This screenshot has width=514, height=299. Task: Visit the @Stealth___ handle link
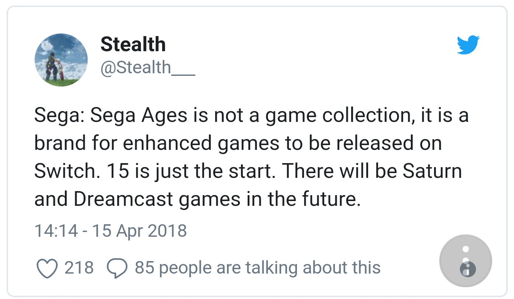point(147,68)
